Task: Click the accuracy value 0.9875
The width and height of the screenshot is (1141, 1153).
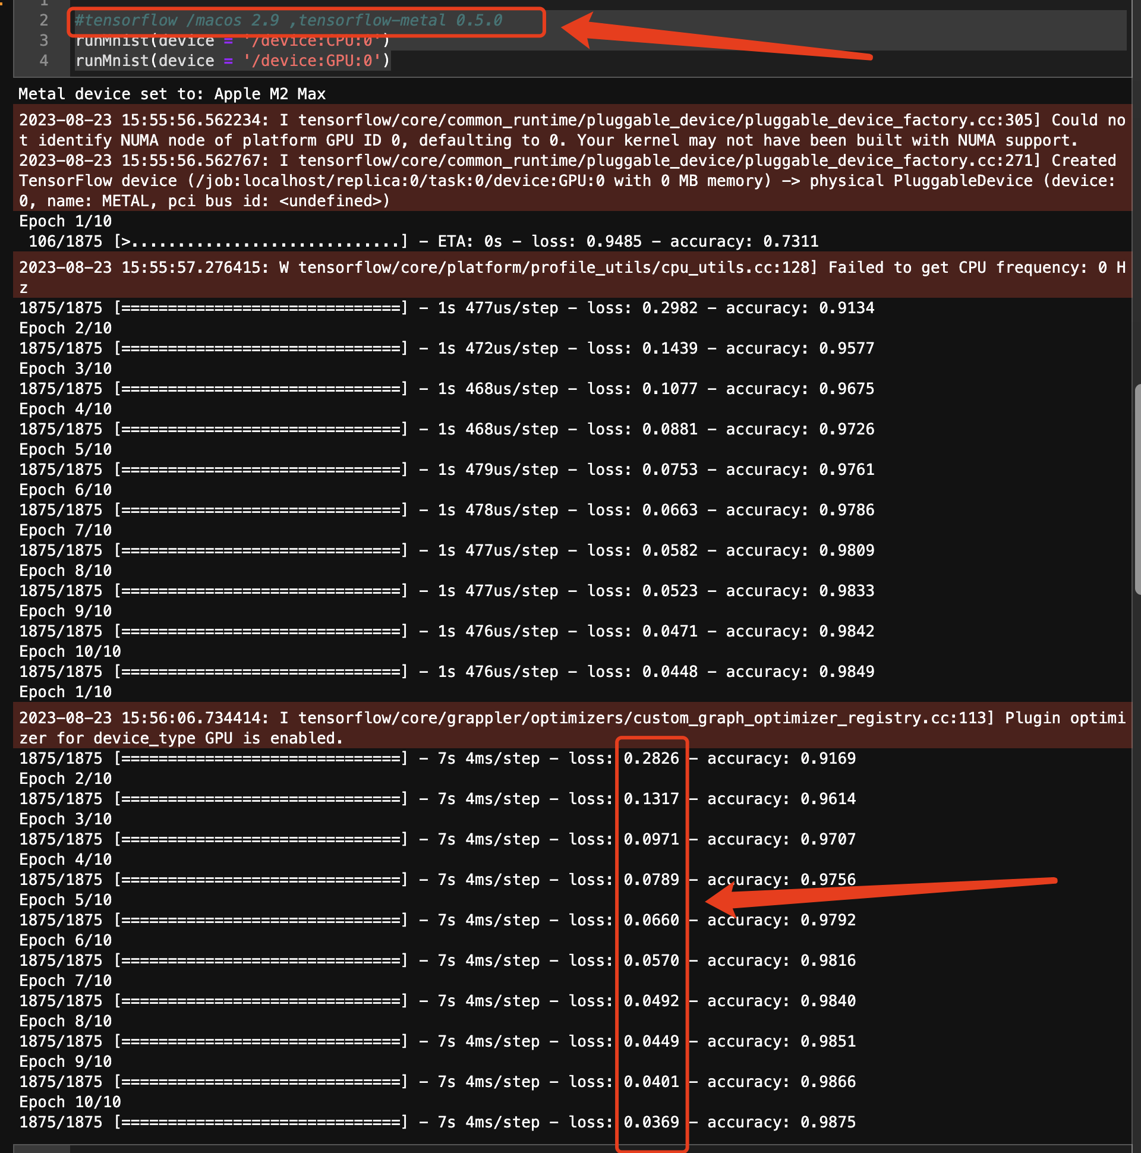Action: (828, 1122)
